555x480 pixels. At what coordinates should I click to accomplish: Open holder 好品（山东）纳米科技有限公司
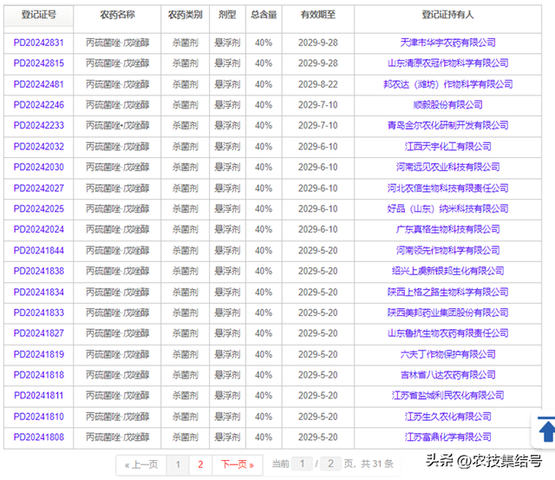pos(447,208)
